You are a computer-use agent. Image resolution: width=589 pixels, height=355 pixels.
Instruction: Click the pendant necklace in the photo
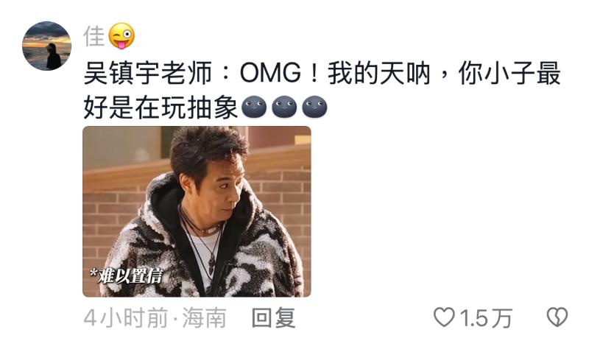click(211, 264)
